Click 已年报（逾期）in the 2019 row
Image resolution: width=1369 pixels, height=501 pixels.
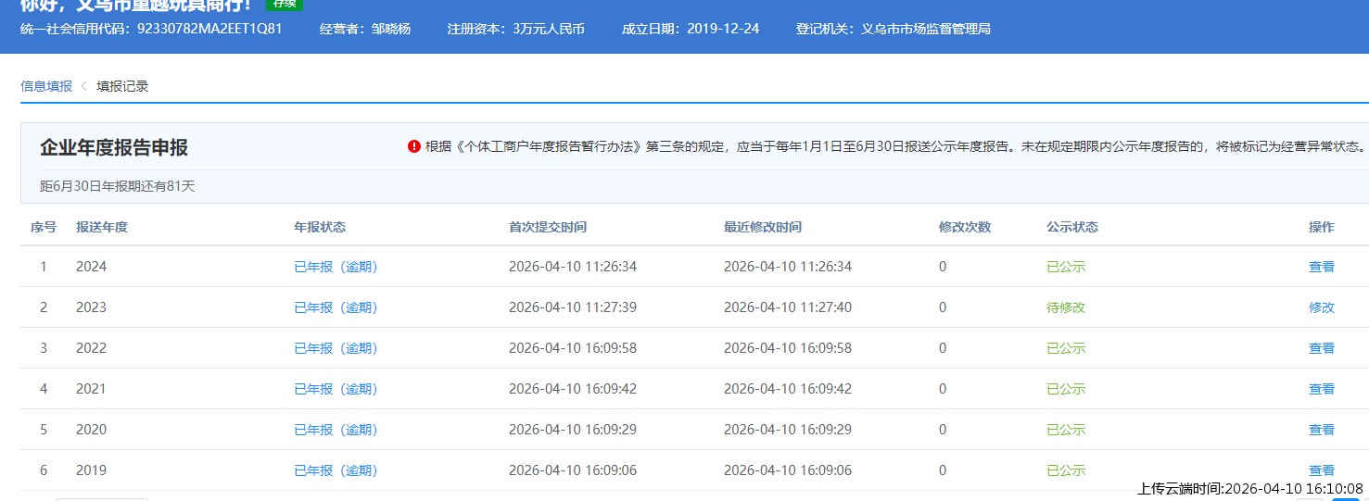[336, 470]
